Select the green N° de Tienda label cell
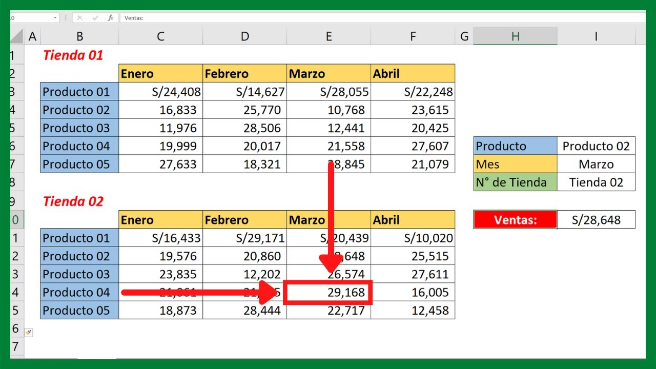This screenshot has height=369, width=656. coord(515,182)
